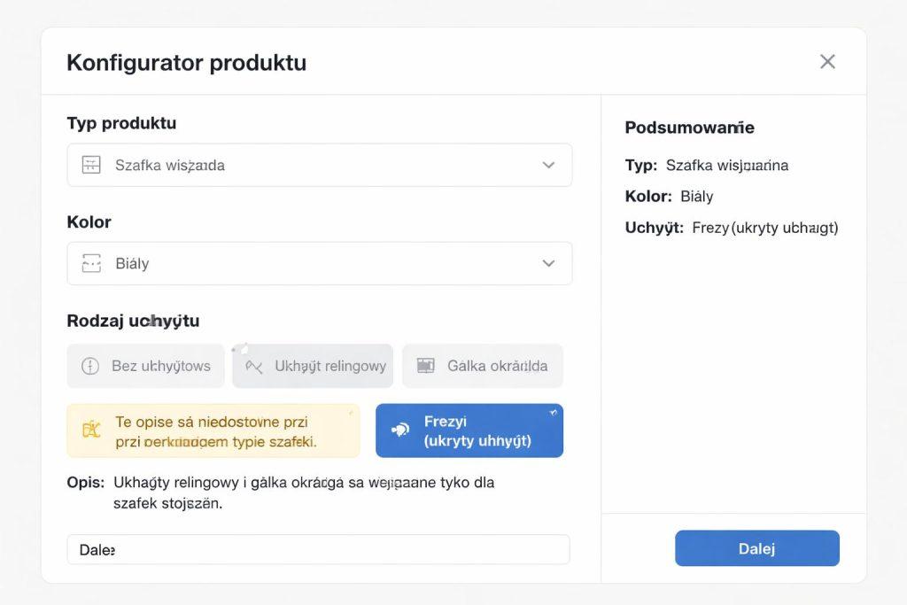Click the Dalej text field at bottom
This screenshot has height=605, width=907.
coord(319,549)
